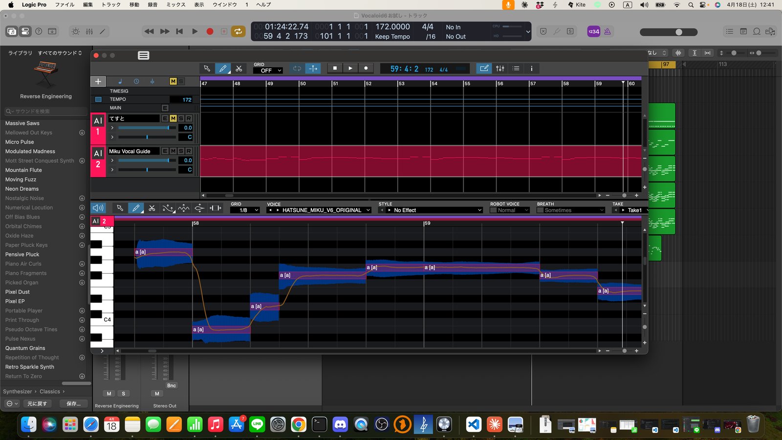Open the トラック menu in the menu bar

109,4
